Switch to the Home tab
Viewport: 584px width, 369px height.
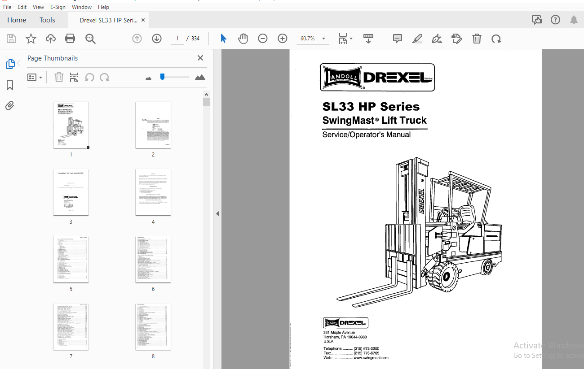click(17, 20)
